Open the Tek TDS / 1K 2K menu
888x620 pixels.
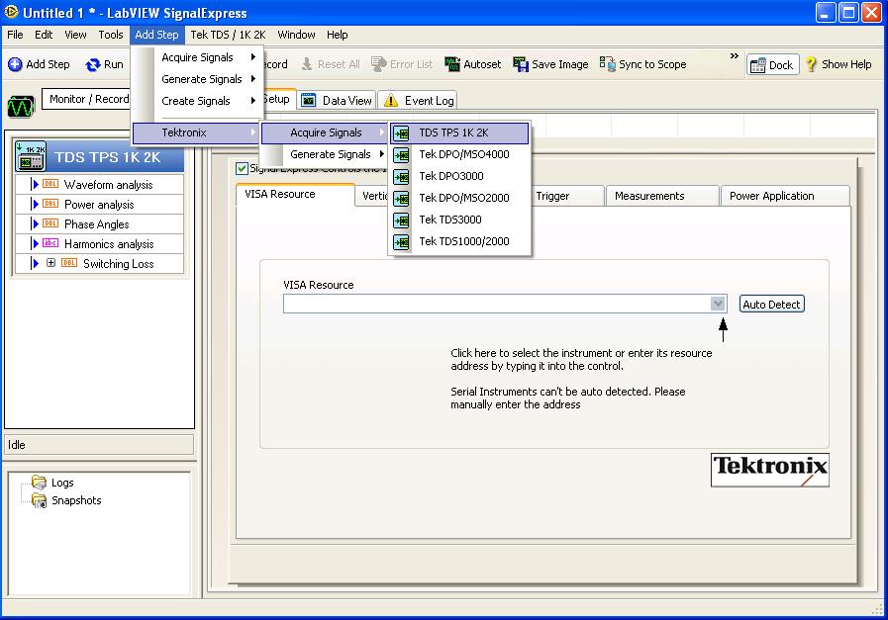(228, 35)
